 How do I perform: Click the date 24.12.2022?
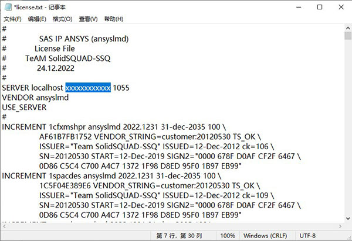[56, 68]
